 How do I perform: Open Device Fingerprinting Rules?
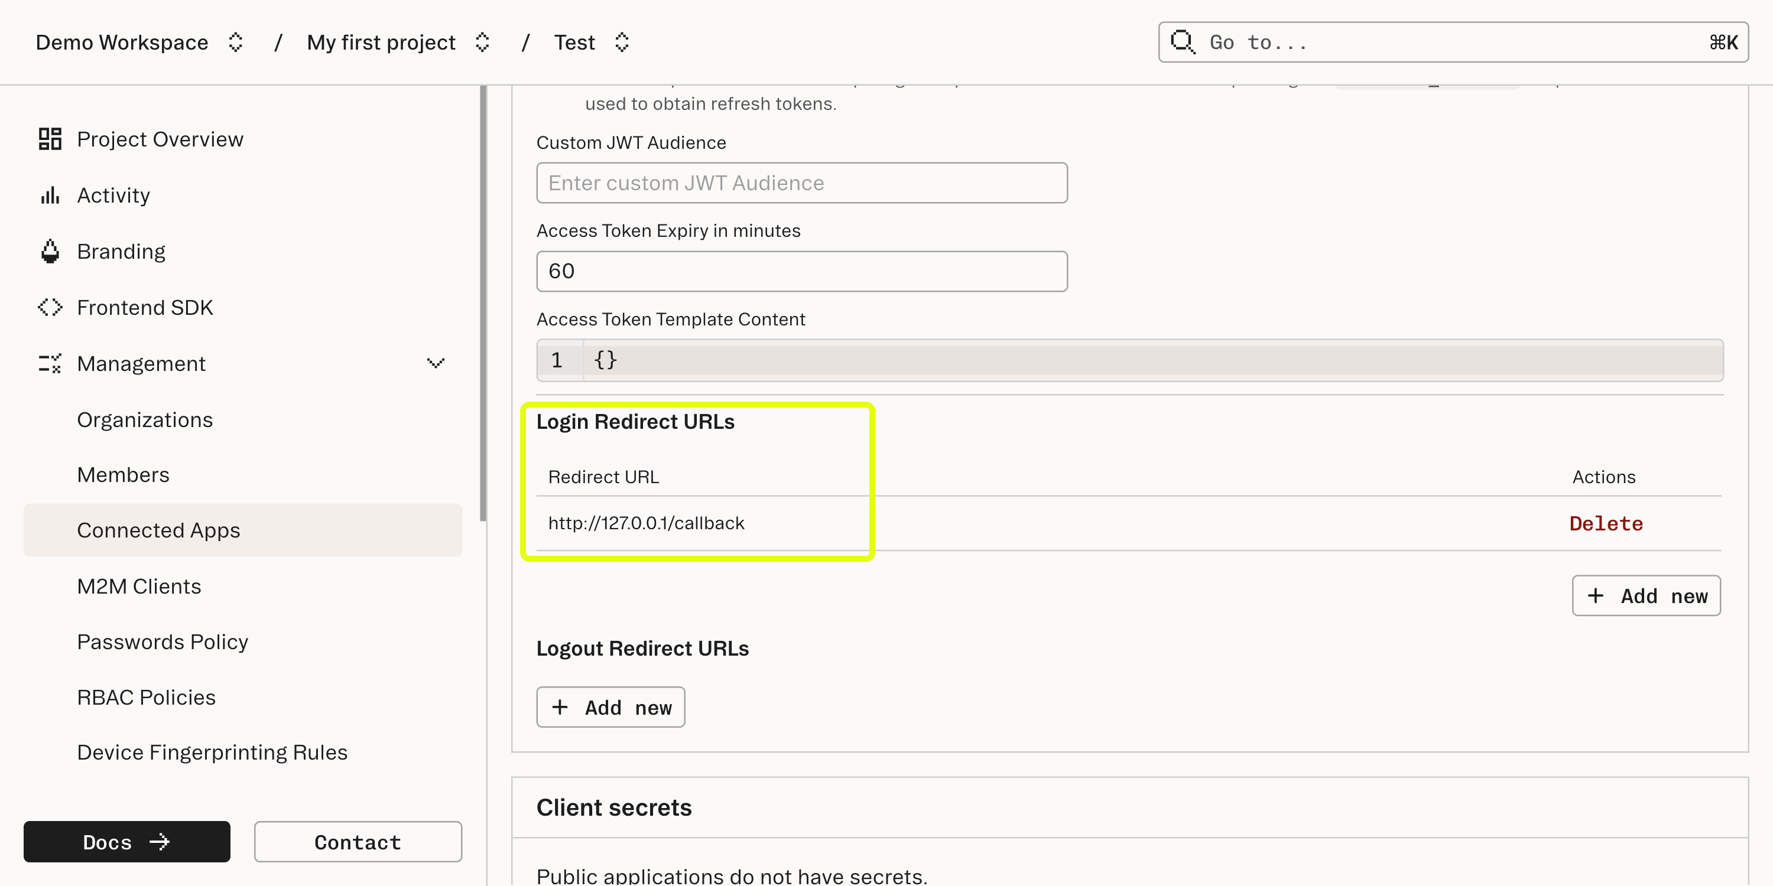(x=212, y=752)
